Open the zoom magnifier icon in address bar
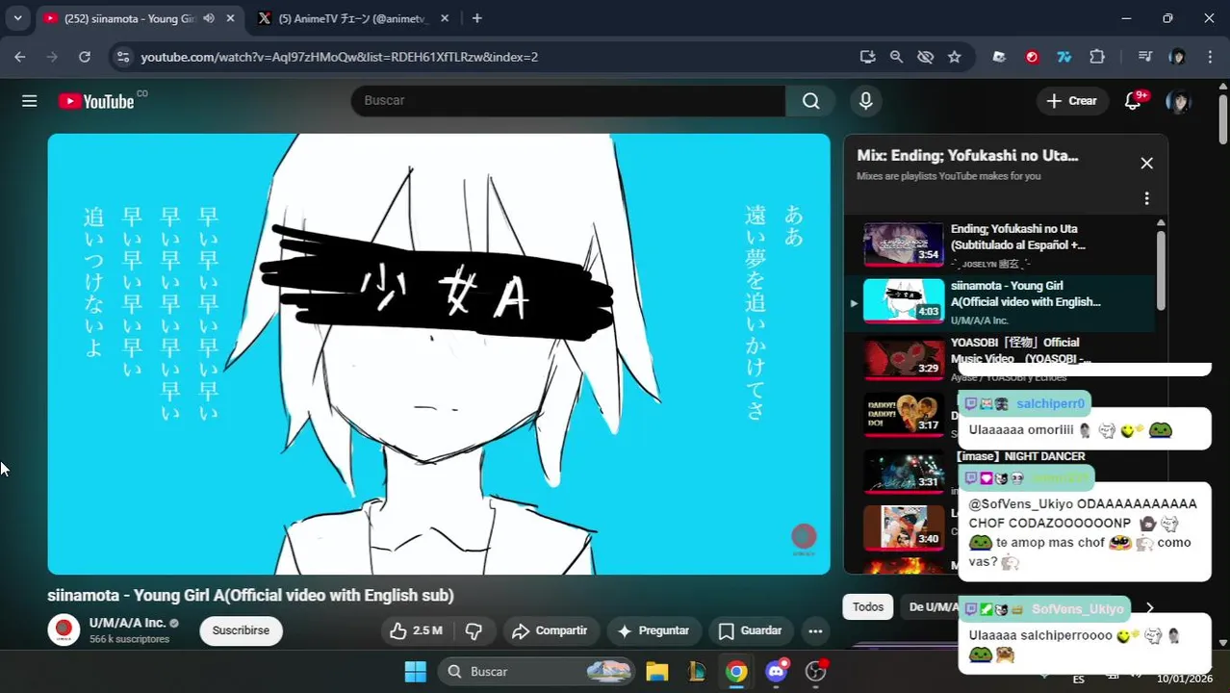Screen dimensions: 1230x693 pyautogui.click(x=896, y=57)
